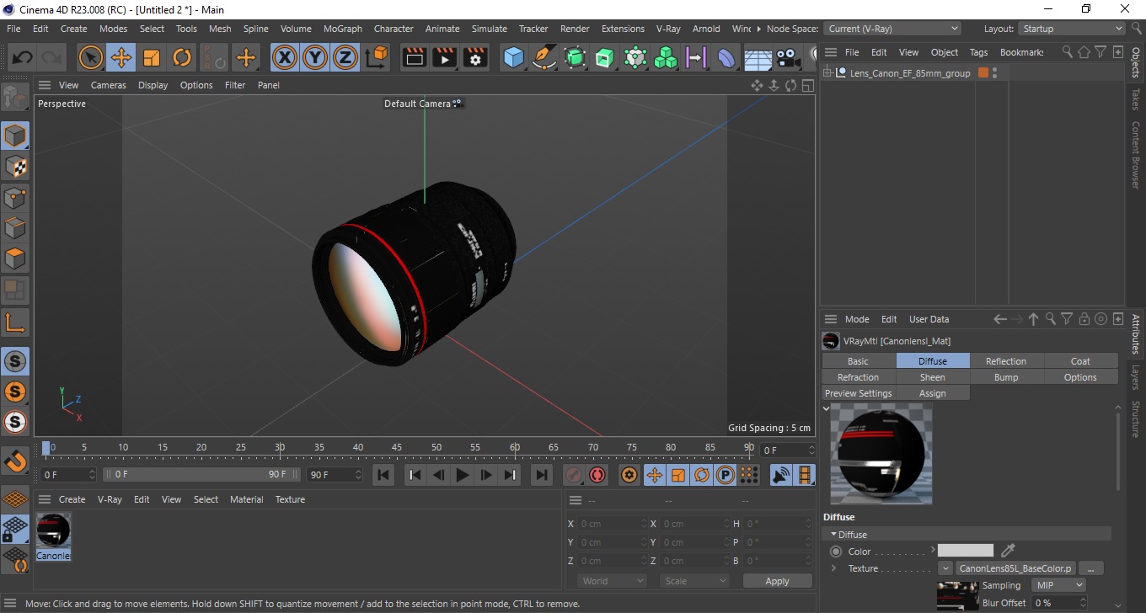Open the material manager Create menu
The width and height of the screenshot is (1146, 613).
click(x=72, y=499)
